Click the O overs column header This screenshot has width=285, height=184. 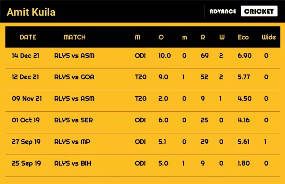[161, 37]
